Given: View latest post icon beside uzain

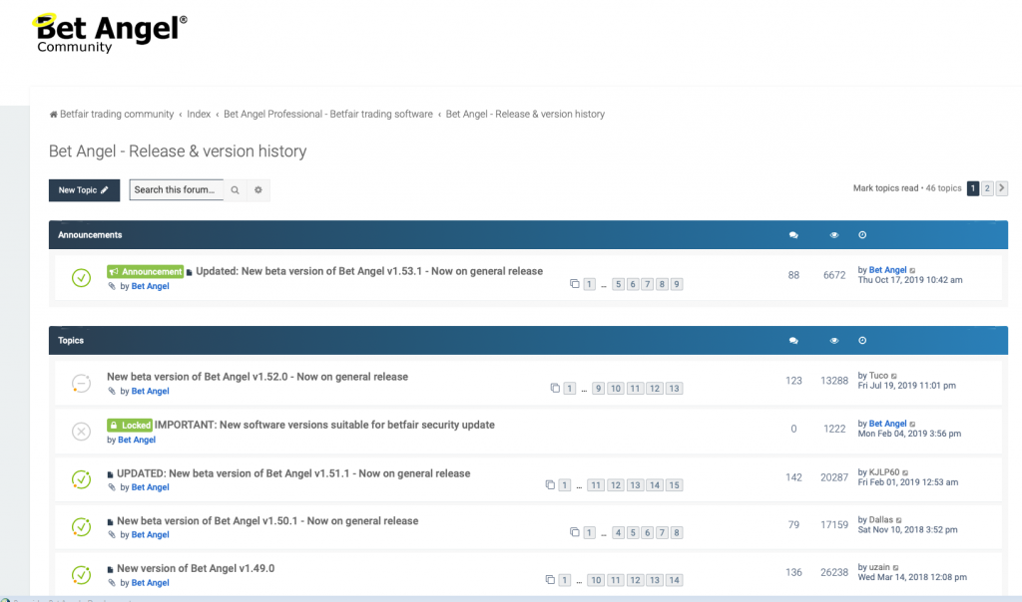Looking at the screenshot, I should [x=895, y=568].
